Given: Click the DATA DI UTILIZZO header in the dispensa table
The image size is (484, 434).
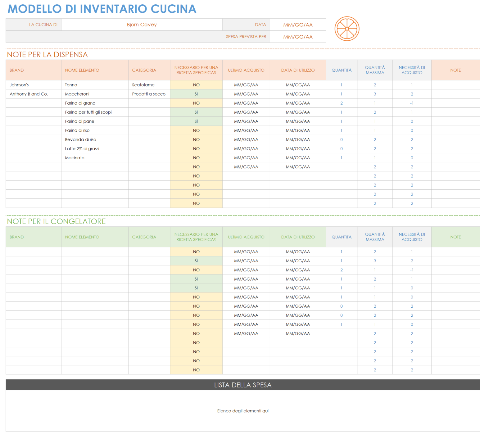Looking at the screenshot, I should point(298,70).
